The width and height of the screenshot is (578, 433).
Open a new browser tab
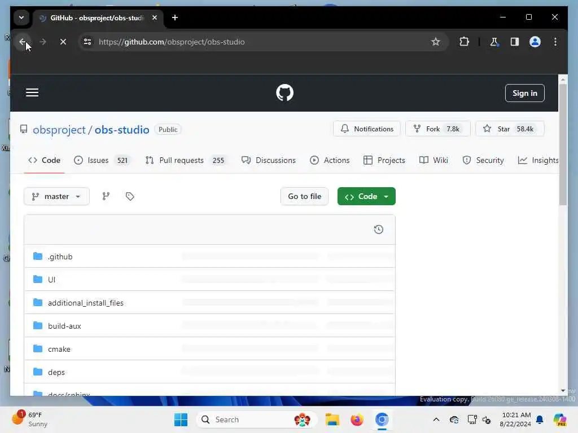click(175, 17)
